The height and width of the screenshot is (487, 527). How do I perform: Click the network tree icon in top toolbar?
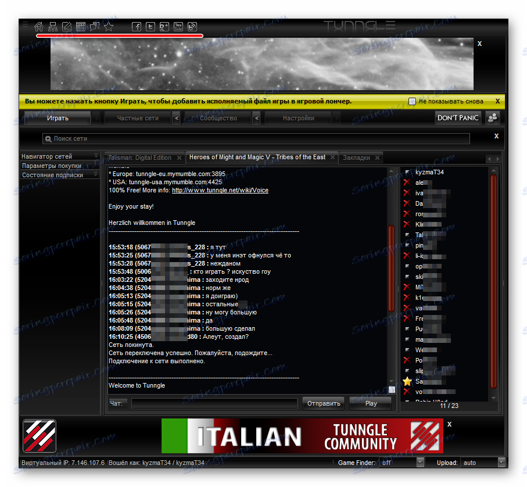(x=53, y=26)
